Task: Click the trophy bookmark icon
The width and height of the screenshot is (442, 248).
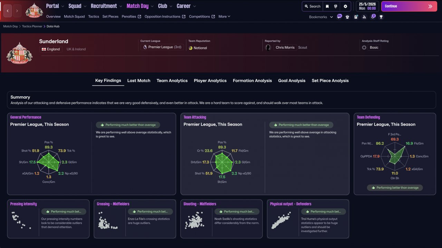Action: 381,17
